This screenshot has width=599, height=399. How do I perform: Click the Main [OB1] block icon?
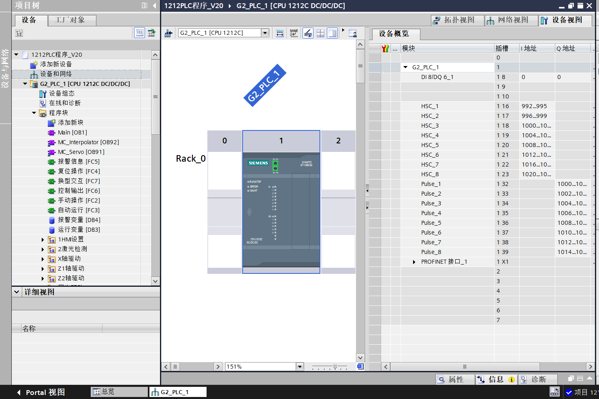pos(51,132)
